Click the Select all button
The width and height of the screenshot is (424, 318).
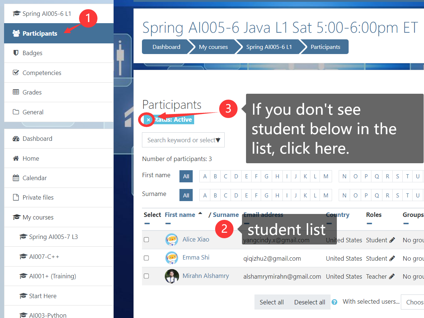(271, 302)
